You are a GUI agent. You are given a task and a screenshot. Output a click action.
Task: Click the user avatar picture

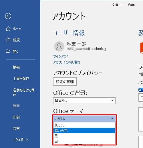coord(59,46)
